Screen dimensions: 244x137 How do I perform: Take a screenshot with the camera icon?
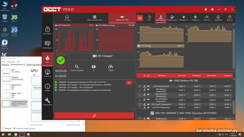pyautogui.click(x=212, y=9)
